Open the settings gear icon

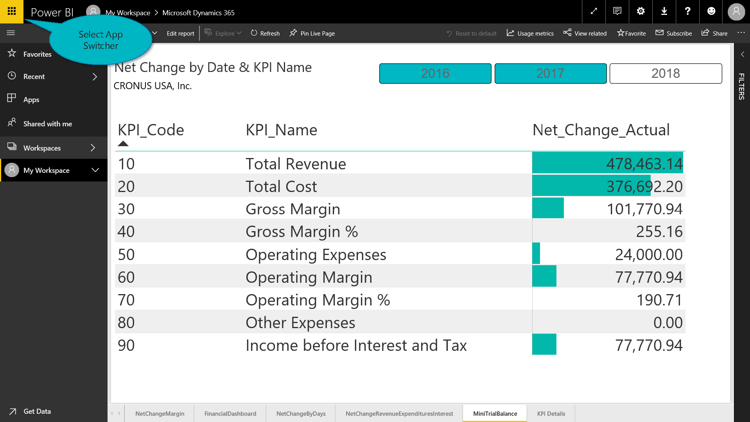(641, 11)
